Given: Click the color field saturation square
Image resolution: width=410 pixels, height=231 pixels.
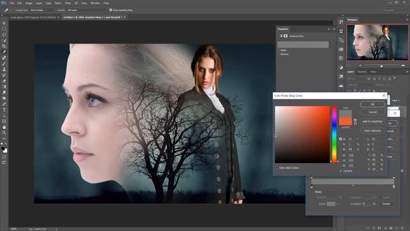Looking at the screenshot, I should [302, 134].
